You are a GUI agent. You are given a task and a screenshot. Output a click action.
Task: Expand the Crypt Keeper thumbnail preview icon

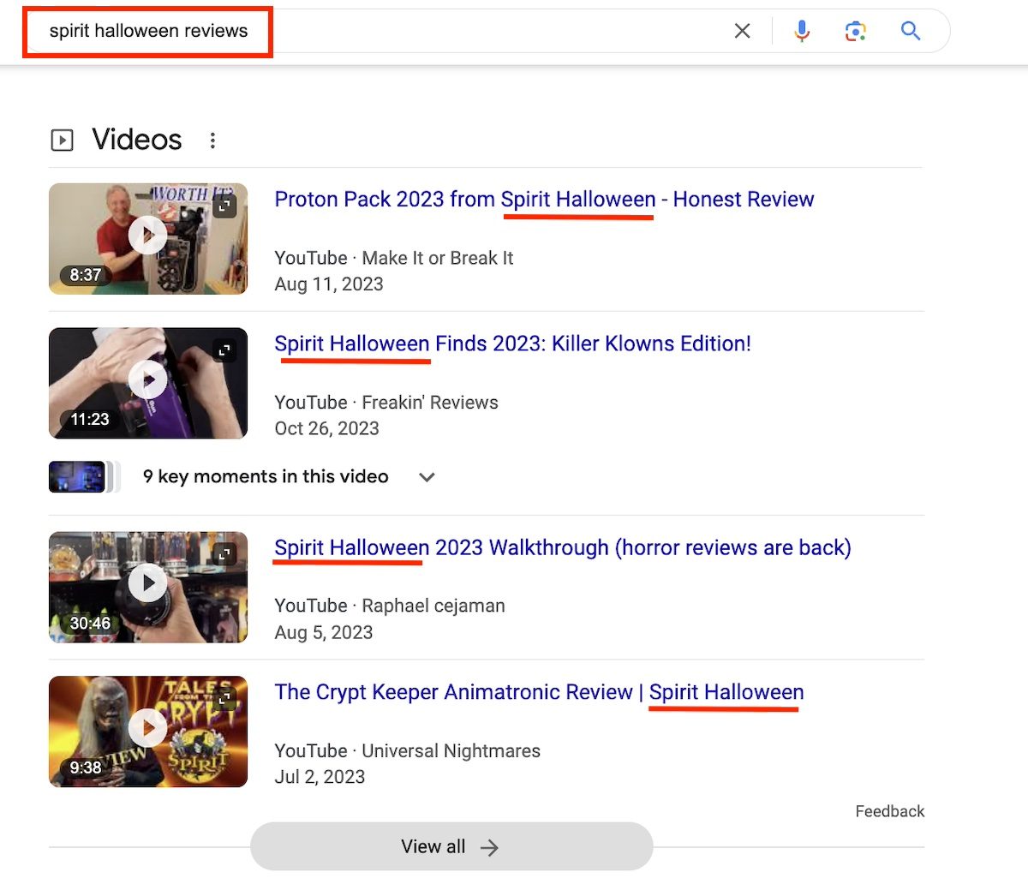(224, 699)
